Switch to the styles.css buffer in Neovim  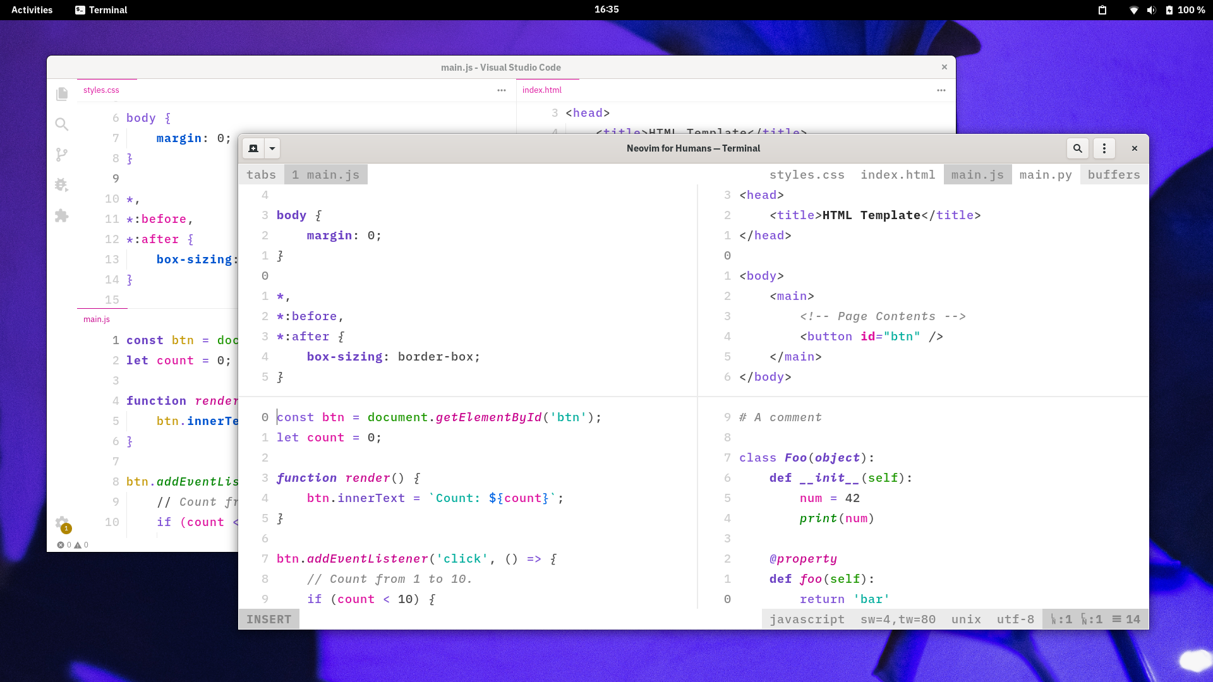click(x=807, y=175)
